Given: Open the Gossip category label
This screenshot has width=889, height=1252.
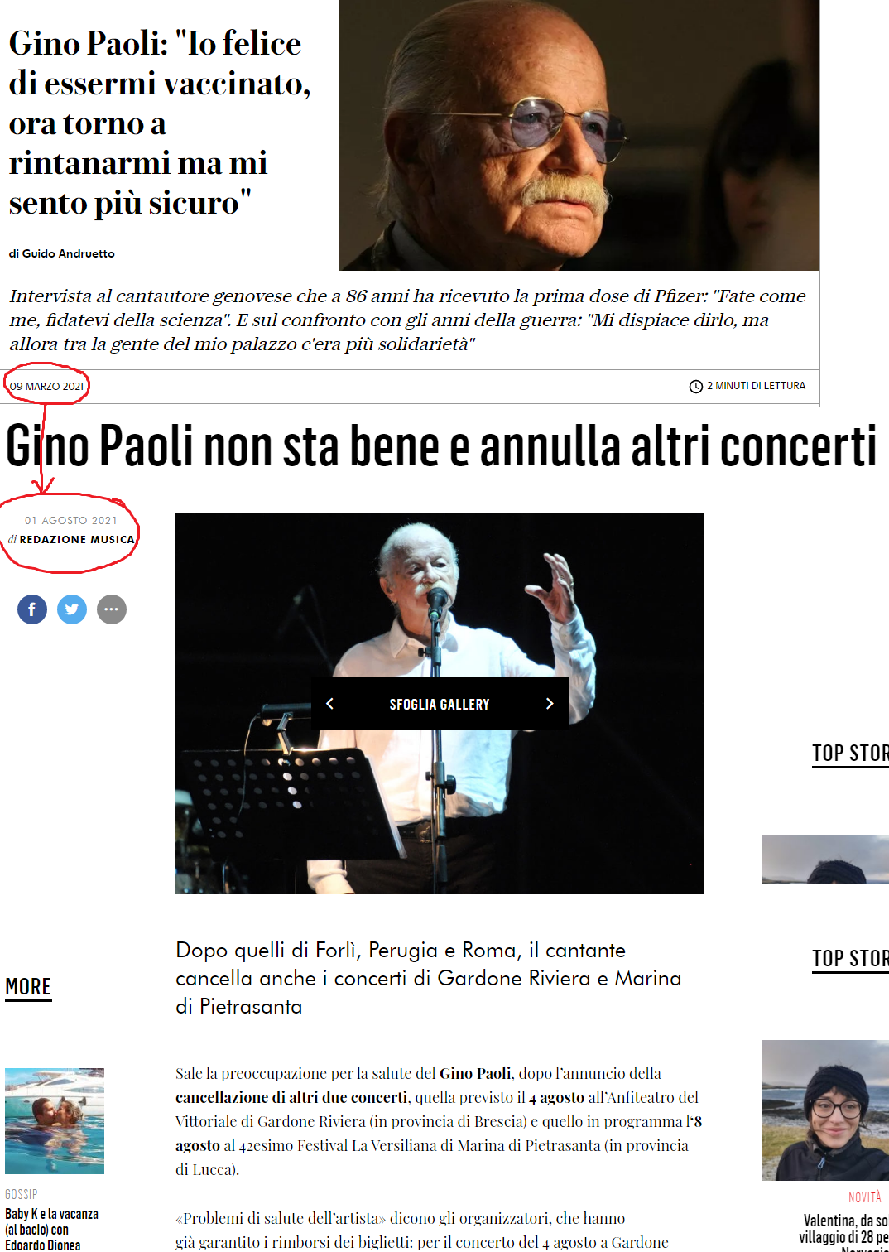Looking at the screenshot, I should [x=22, y=1194].
